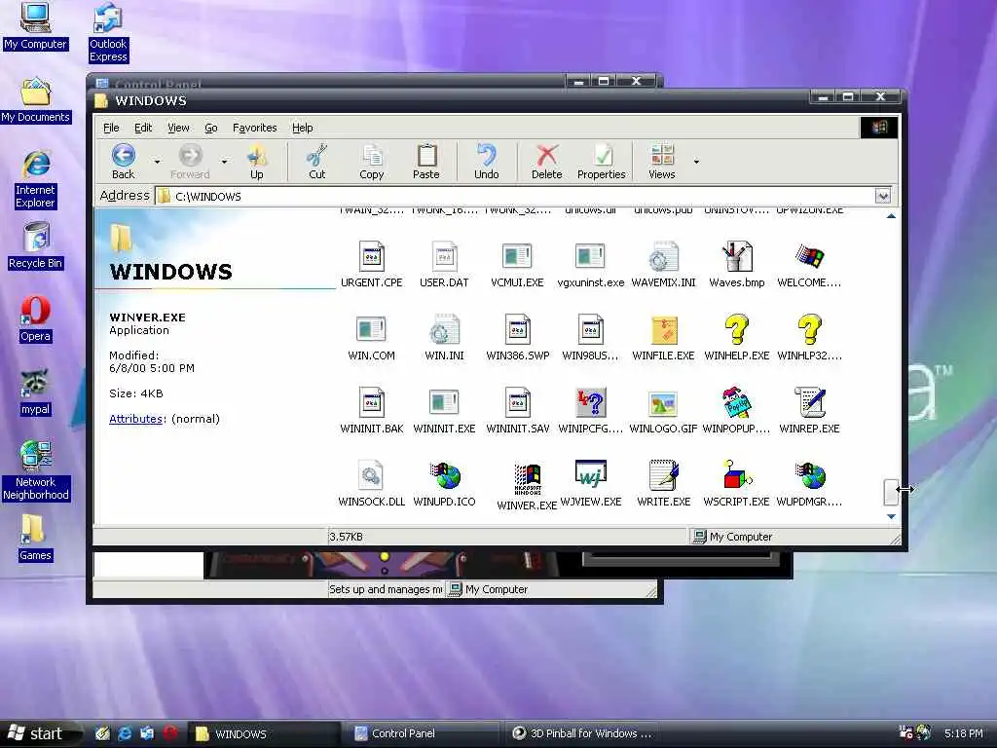Select the WINSOCK.DLL file

[x=371, y=484]
